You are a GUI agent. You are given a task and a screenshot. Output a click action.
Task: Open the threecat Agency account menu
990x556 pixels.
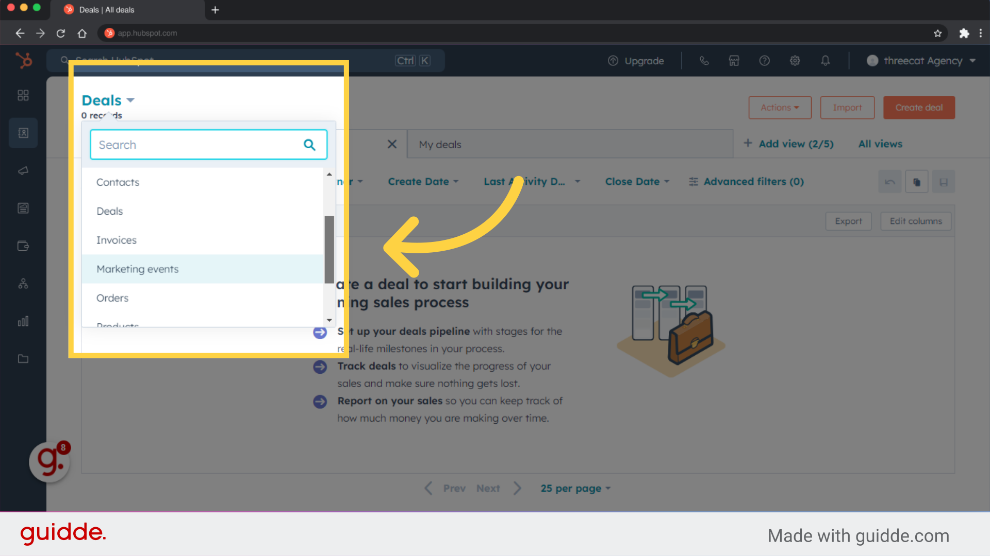coord(921,61)
